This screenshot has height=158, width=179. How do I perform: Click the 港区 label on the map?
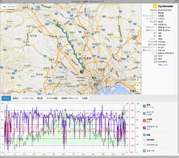point(96,85)
